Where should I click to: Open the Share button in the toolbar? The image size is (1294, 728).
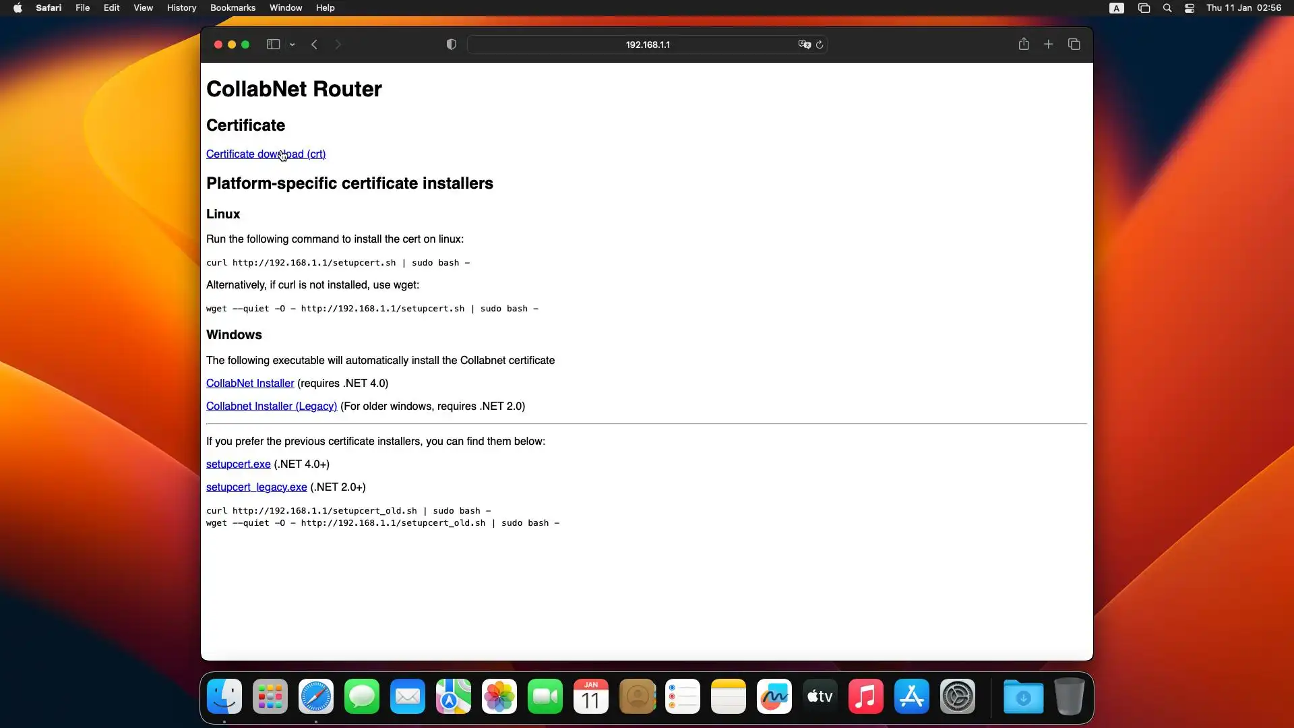click(1024, 44)
